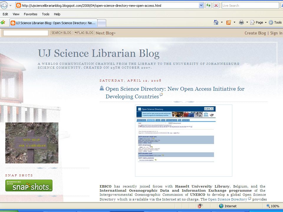Click the Sign In link
The height and width of the screenshot is (212, 283).
pyautogui.click(x=276, y=33)
